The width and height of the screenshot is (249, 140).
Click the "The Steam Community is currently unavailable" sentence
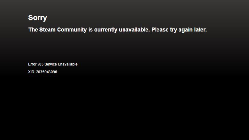click(89, 30)
